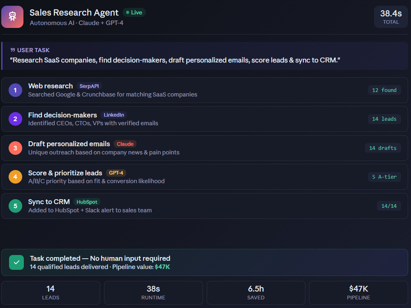Viewport: 411px width, 308px height.
Task: Click the $47K pipeline value in banner
Action: coord(162,267)
